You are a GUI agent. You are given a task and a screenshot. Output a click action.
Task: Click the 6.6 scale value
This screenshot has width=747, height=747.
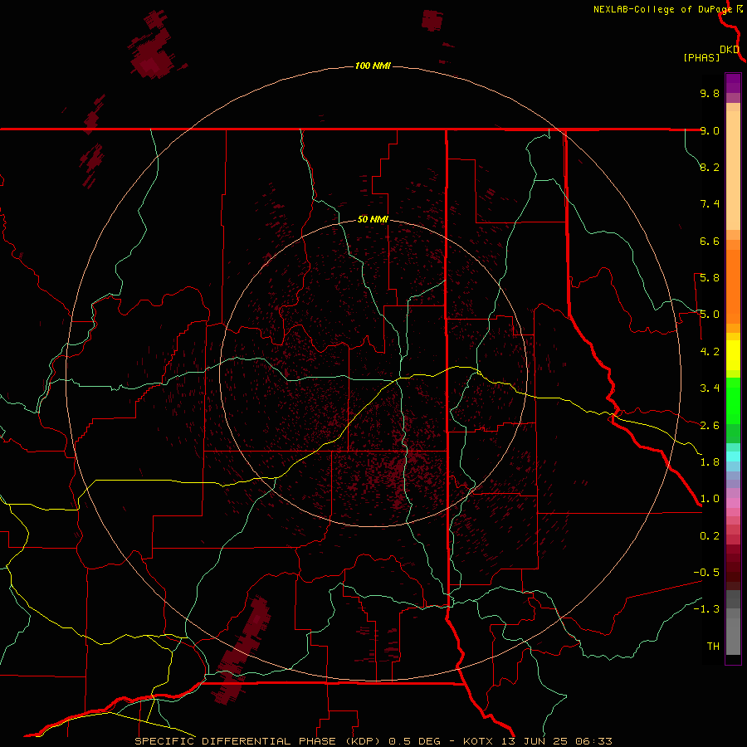coord(710,241)
